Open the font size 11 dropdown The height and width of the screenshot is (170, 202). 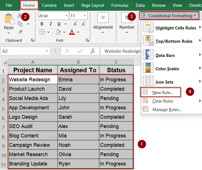(x=85, y=16)
